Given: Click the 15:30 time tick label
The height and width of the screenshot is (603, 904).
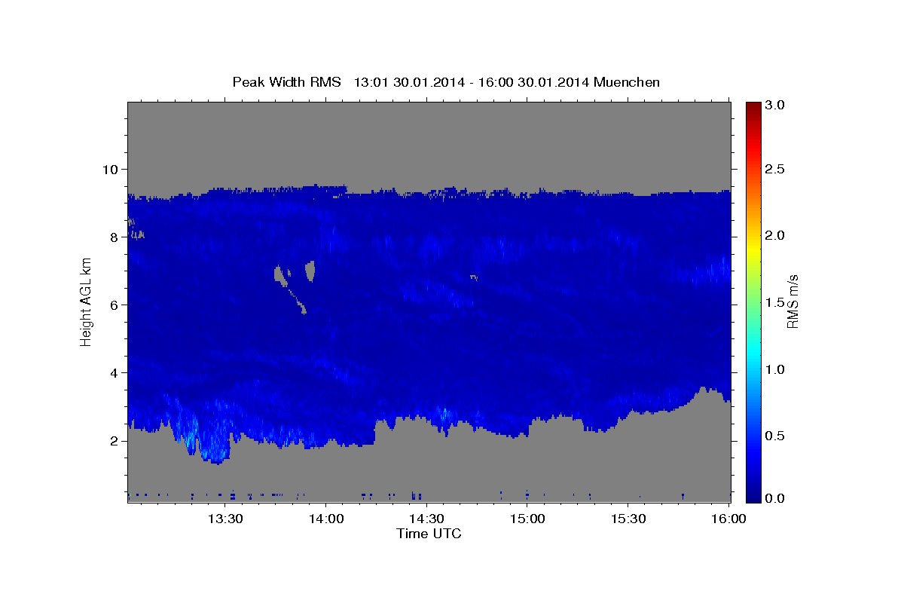Looking at the screenshot, I should pos(628,519).
